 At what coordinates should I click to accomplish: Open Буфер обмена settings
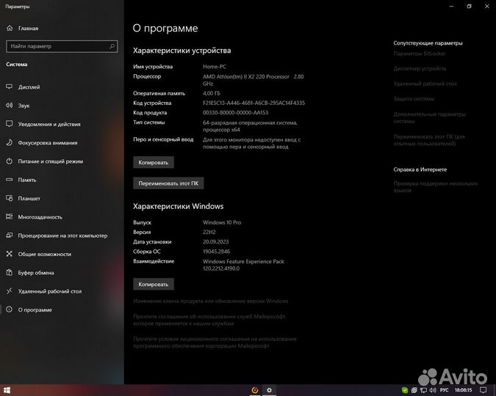tap(30, 273)
